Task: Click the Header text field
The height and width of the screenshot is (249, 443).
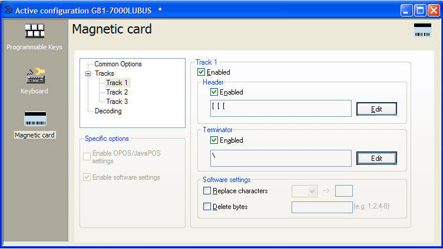Action: (x=280, y=109)
